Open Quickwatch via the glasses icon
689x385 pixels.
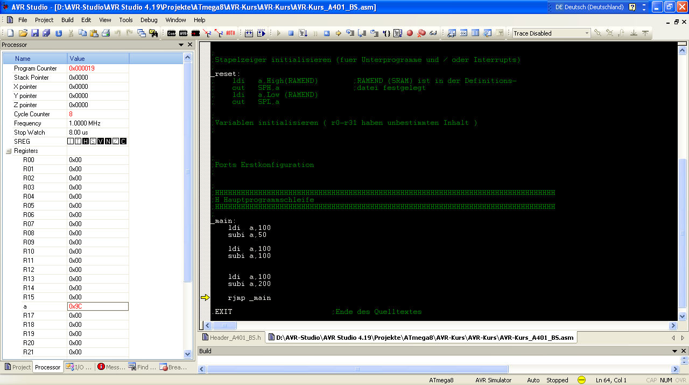pos(433,33)
